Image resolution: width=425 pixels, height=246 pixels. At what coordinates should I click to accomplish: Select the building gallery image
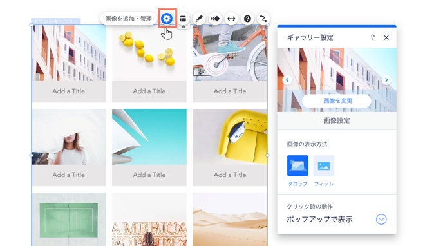(68, 53)
